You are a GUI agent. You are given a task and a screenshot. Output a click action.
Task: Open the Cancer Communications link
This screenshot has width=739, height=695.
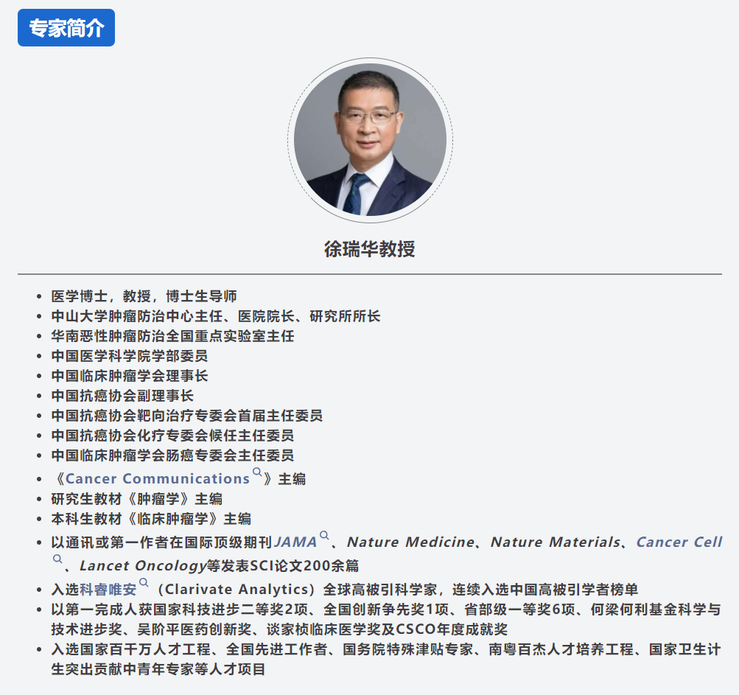pyautogui.click(x=158, y=479)
